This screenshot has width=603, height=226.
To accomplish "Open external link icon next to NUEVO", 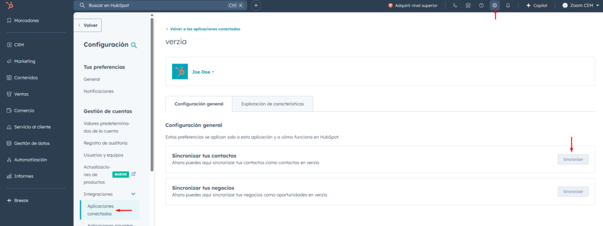I will tap(134, 174).
